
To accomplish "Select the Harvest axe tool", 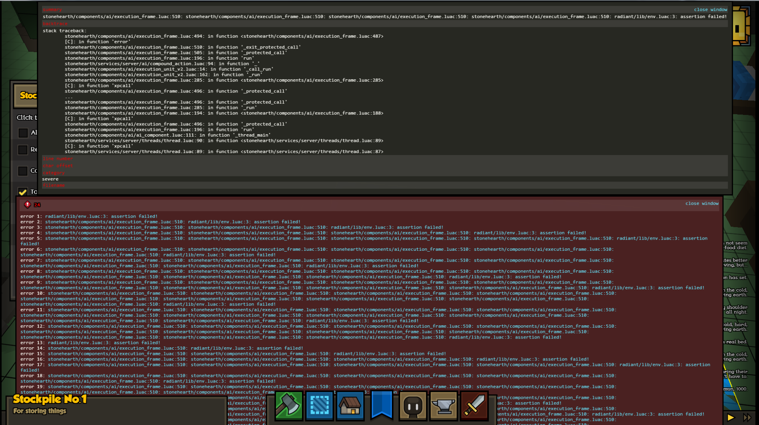I will click(289, 405).
